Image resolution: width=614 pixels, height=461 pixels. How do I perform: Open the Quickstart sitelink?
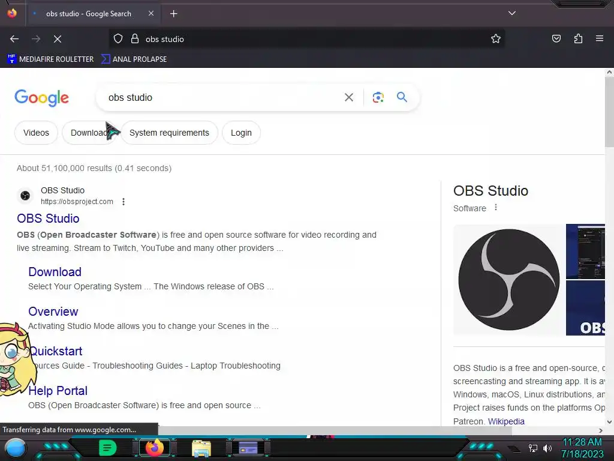pos(56,351)
